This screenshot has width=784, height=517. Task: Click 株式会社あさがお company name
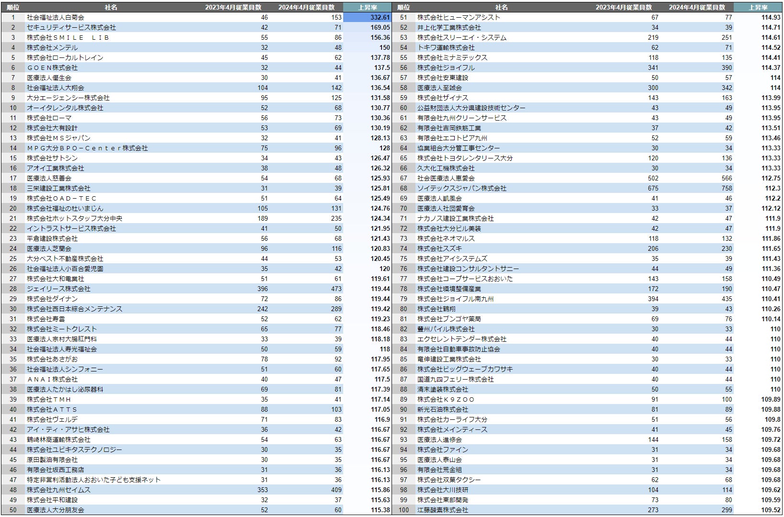pos(52,359)
